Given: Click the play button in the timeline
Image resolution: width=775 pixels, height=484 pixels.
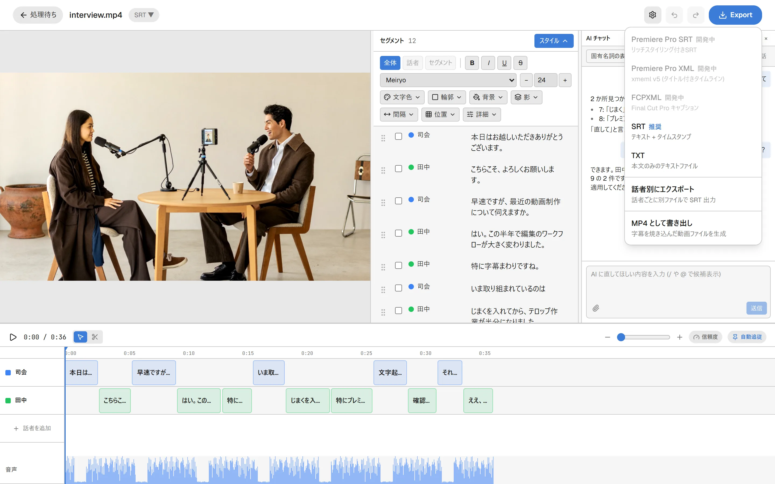Looking at the screenshot, I should point(13,337).
